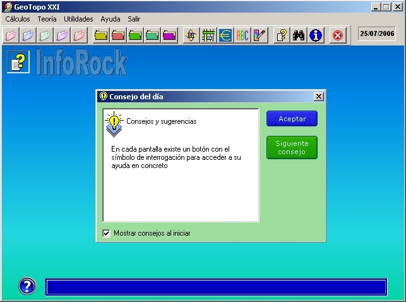The image size is (406, 302).
Task: Click the blue status bar field
Action: coord(215,287)
